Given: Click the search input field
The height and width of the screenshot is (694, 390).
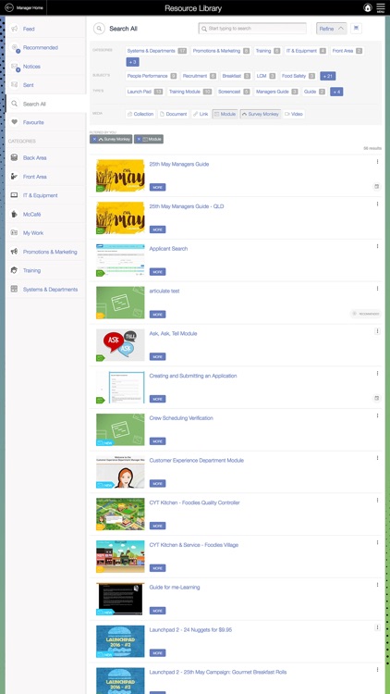Looking at the screenshot, I should [252, 29].
